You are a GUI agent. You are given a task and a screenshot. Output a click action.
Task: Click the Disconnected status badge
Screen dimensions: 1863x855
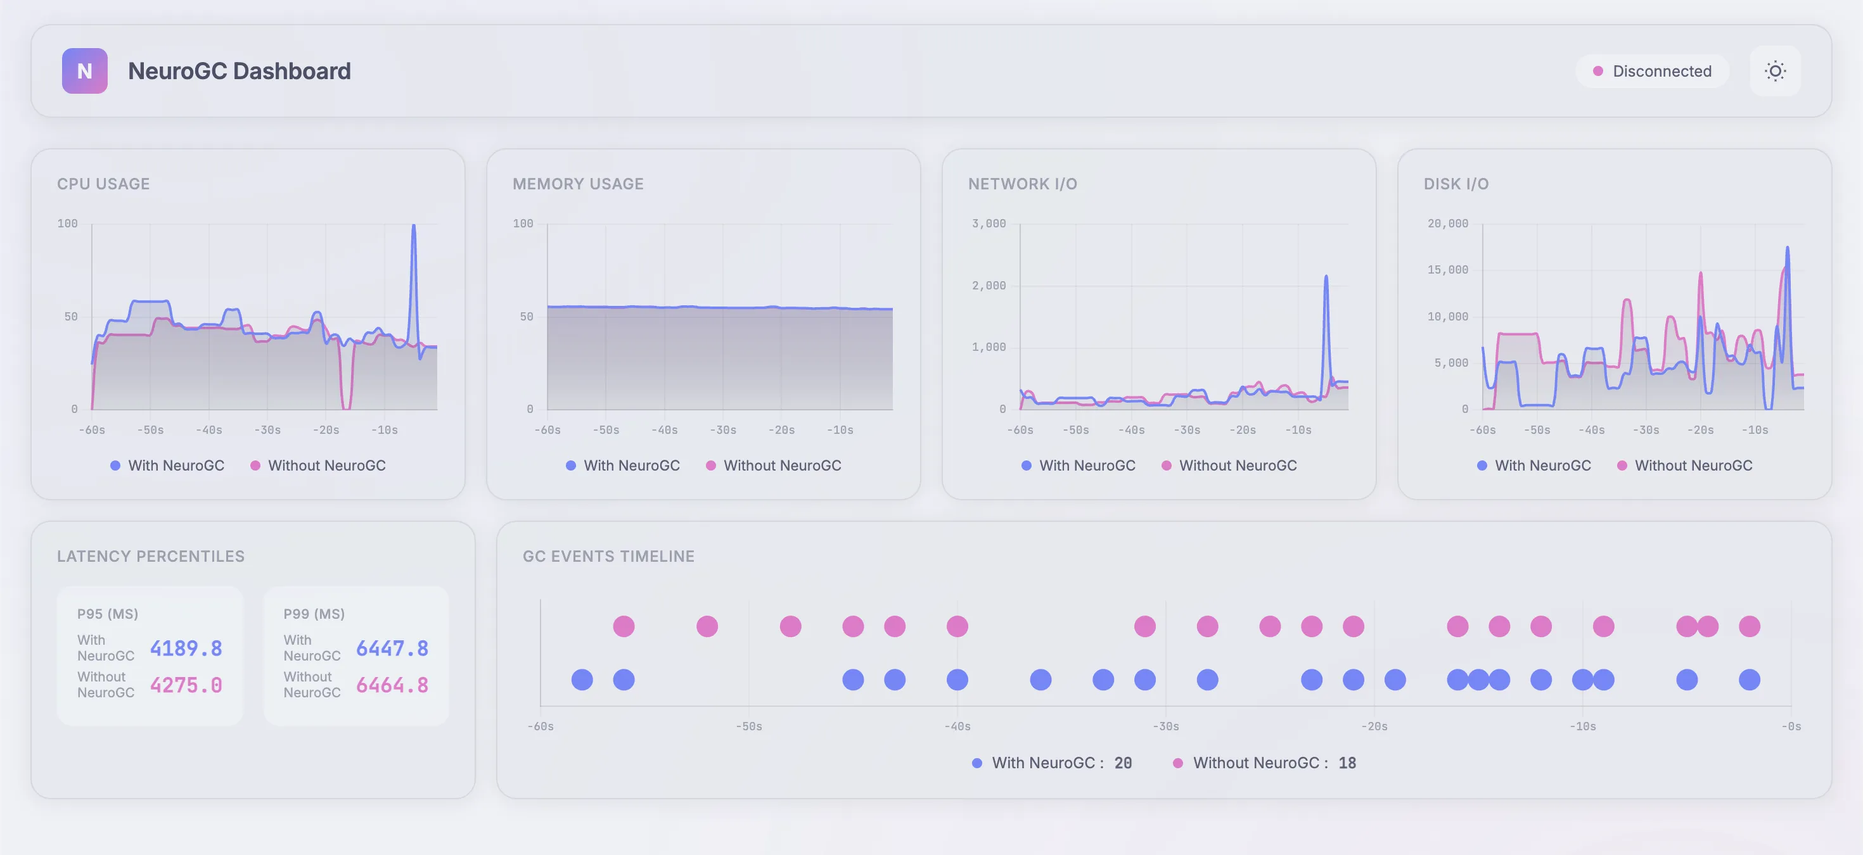point(1652,71)
